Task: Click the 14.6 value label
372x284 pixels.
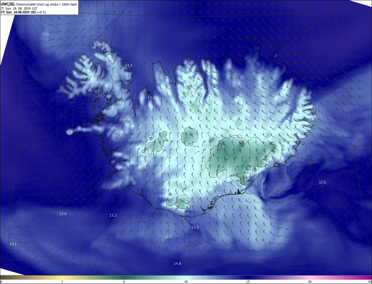Action: click(x=195, y=228)
